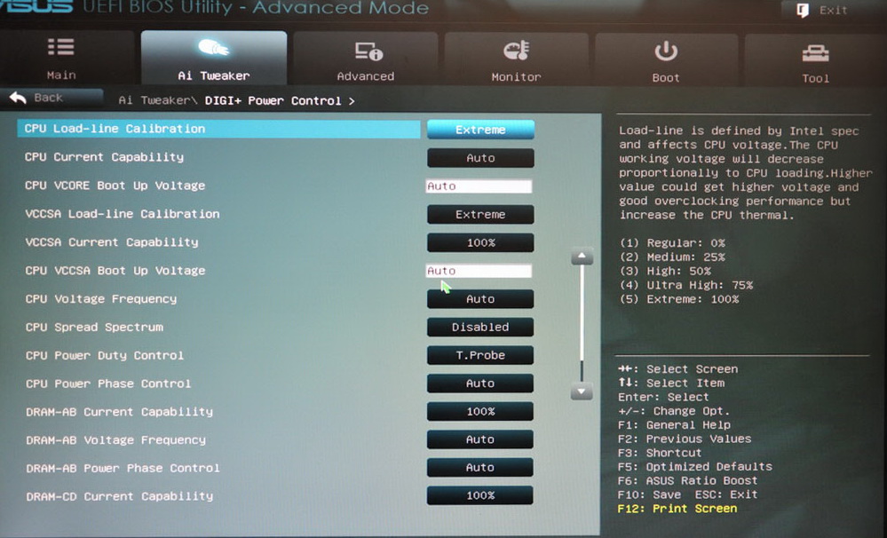The width and height of the screenshot is (887, 538).
Task: Open CPU Power Duty Control T.Probe dropdown
Action: point(480,355)
